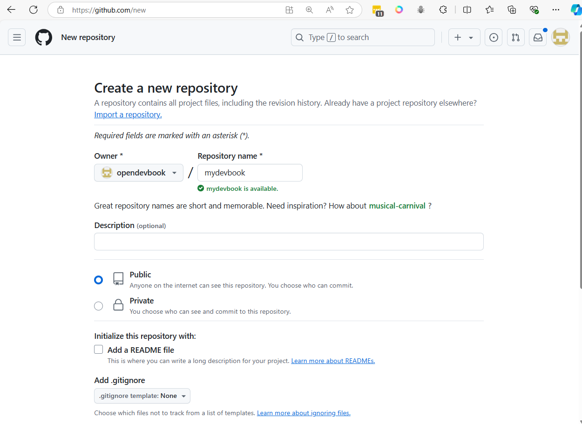The height and width of the screenshot is (424, 582).
Task: Open browser Settings and more menu
Action: 555,10
